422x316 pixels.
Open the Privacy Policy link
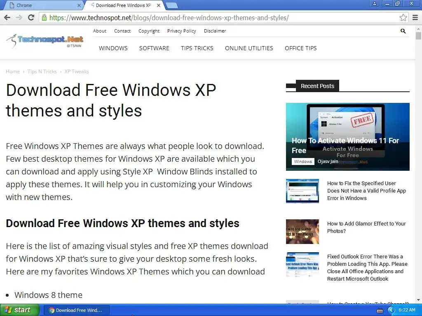[x=182, y=31]
